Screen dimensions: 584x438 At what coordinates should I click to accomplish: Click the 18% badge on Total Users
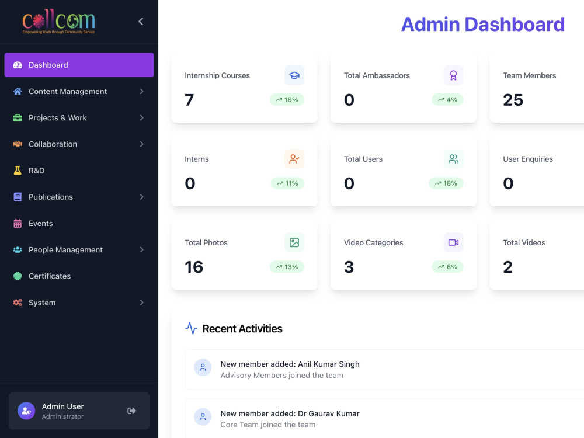tap(446, 183)
